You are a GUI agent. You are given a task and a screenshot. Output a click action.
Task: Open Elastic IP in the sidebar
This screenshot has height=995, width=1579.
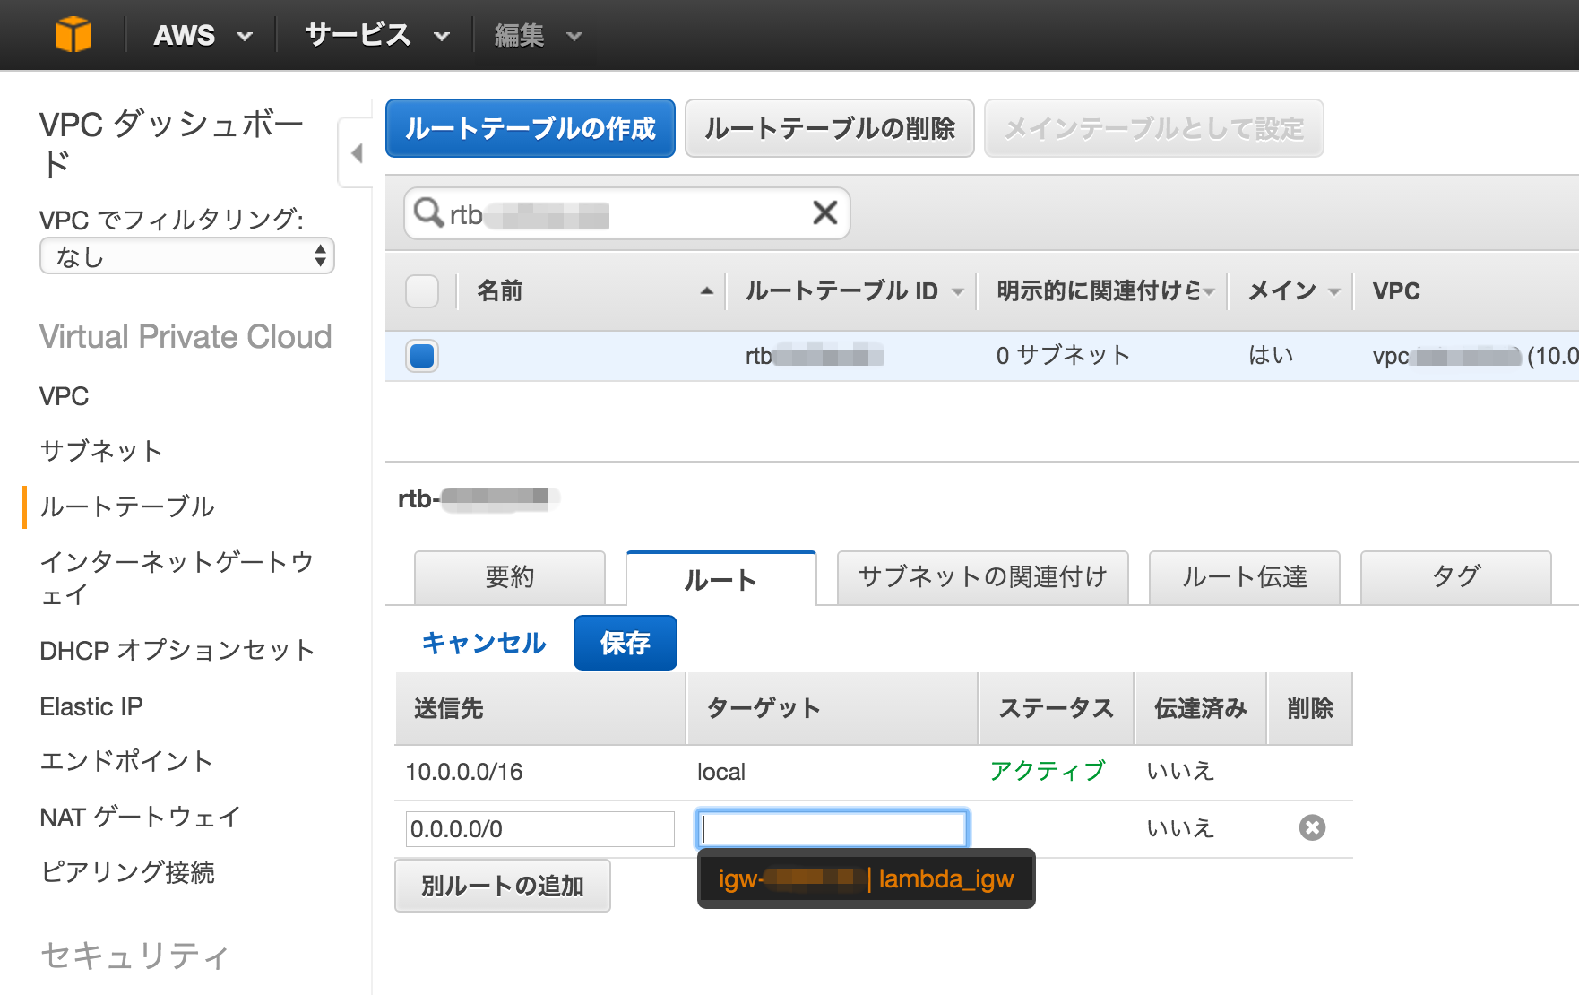coord(91,706)
